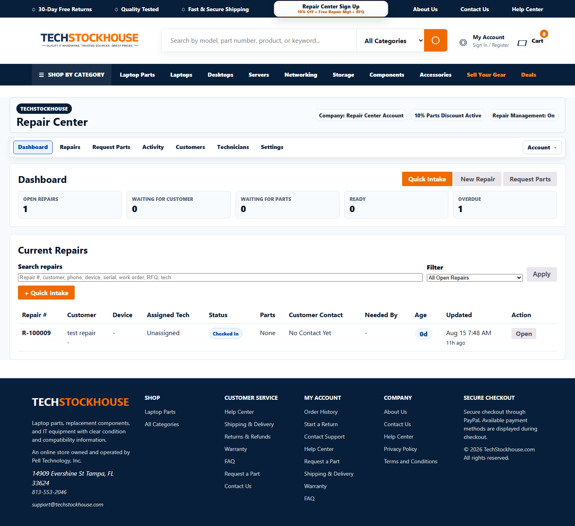Viewport: 575px width, 526px height.
Task: Open the Customers tab
Action: pos(190,147)
